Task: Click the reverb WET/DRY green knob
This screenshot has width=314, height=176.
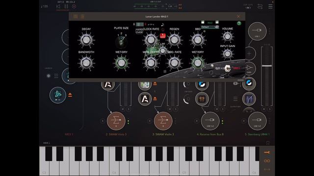Action: (121, 63)
